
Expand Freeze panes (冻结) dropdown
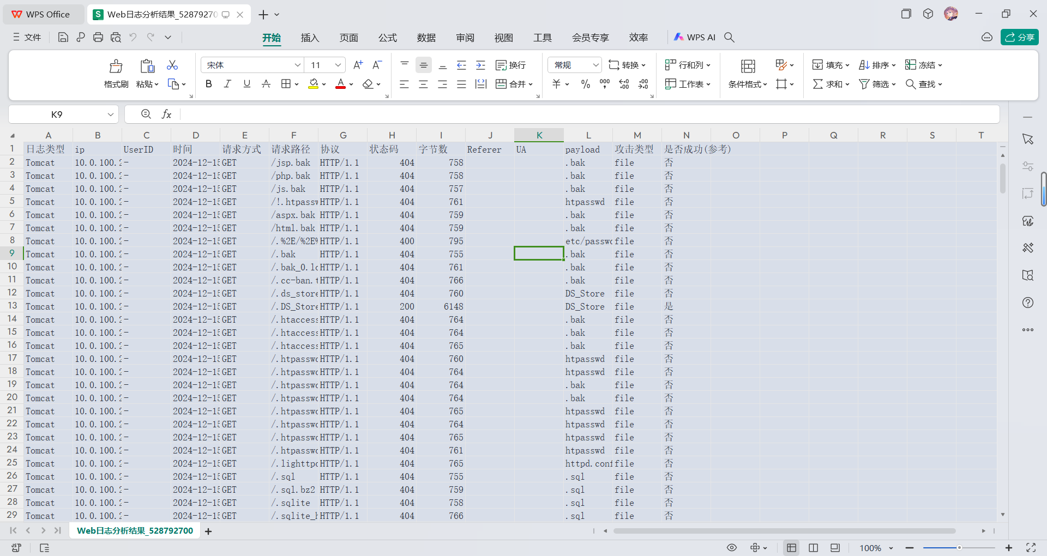[x=940, y=65]
